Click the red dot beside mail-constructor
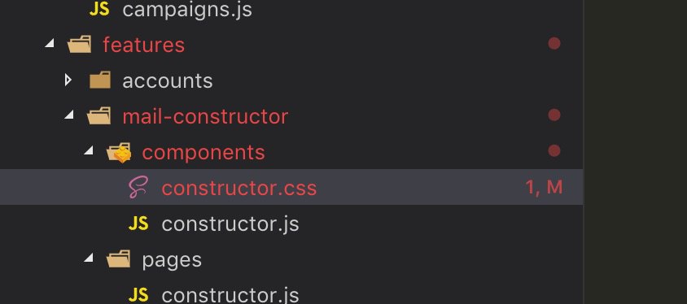This screenshot has width=687, height=304. tap(554, 115)
